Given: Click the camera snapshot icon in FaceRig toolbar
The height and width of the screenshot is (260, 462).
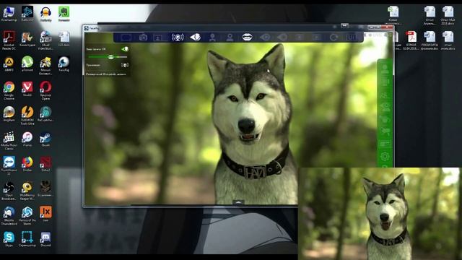Looking at the screenshot, I should (143, 37).
